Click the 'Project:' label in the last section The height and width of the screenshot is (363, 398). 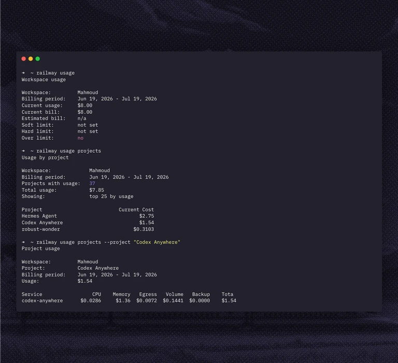[x=33, y=268]
